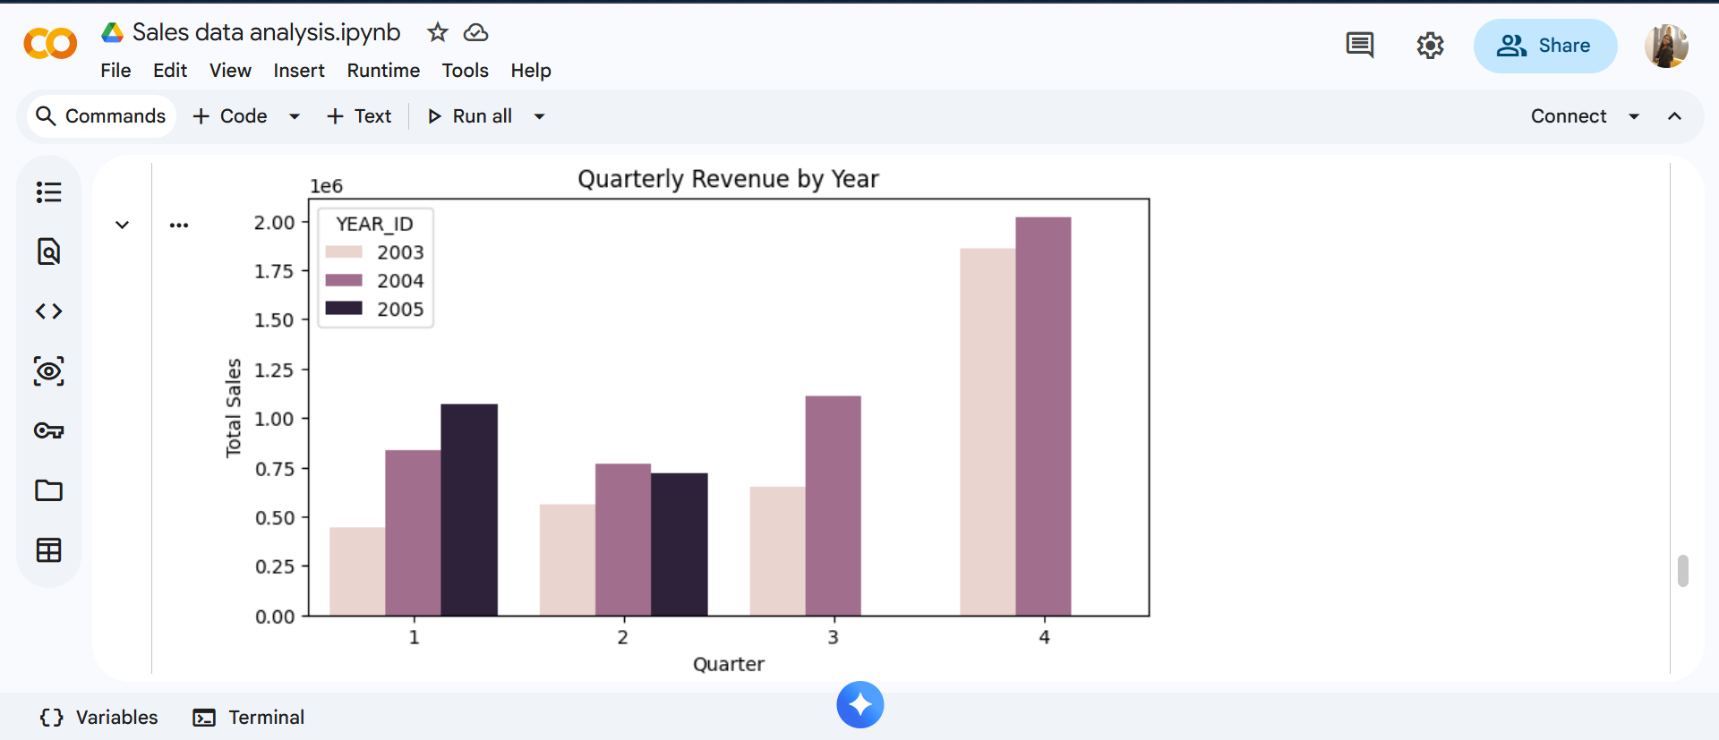Screen dimensions: 1719x740
Task: Open the Code dropdown arrow
Action: pos(294,116)
